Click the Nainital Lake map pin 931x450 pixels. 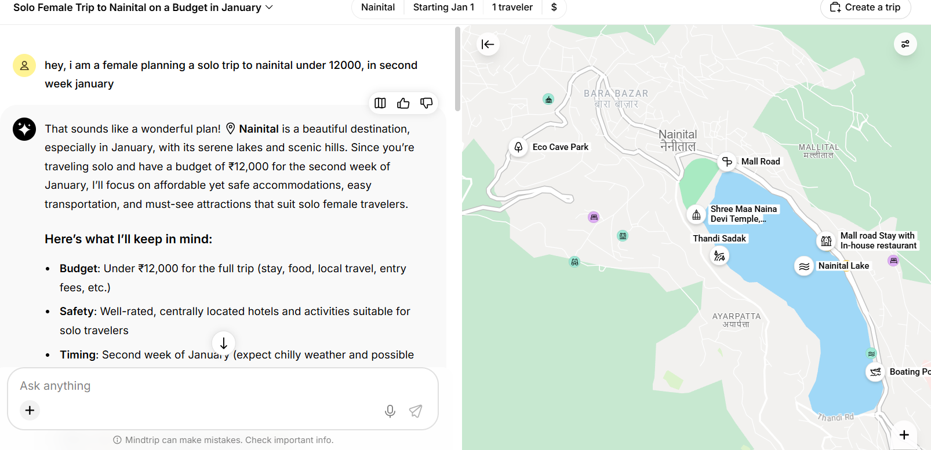(804, 266)
